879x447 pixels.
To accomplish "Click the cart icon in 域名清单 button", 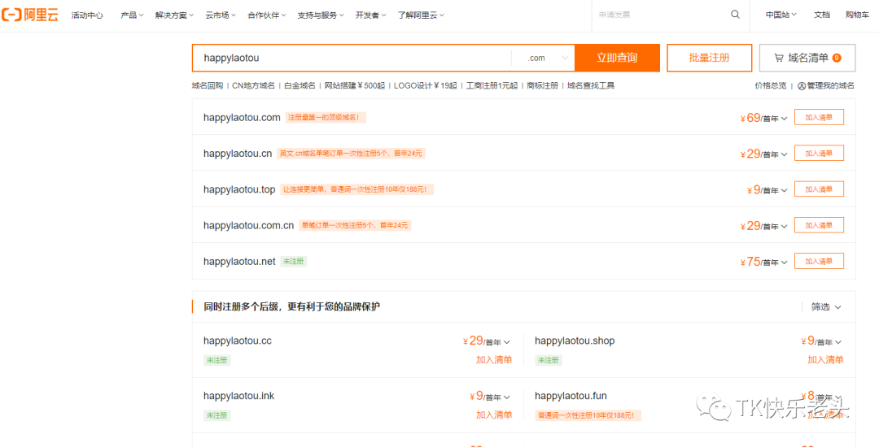I will coord(779,58).
